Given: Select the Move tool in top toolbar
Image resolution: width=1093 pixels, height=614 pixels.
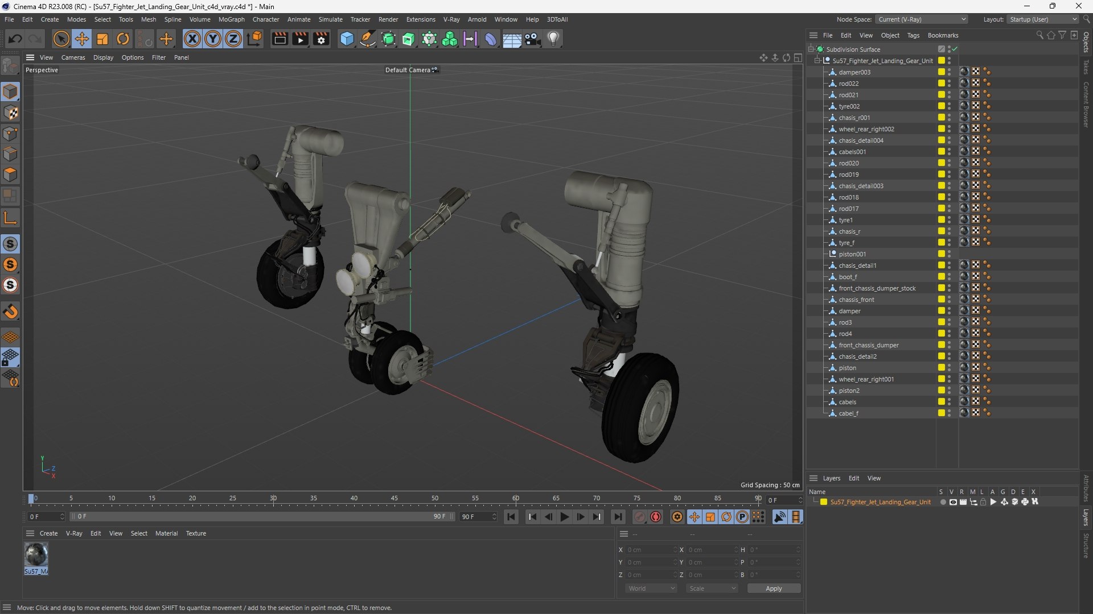Looking at the screenshot, I should point(82,39).
